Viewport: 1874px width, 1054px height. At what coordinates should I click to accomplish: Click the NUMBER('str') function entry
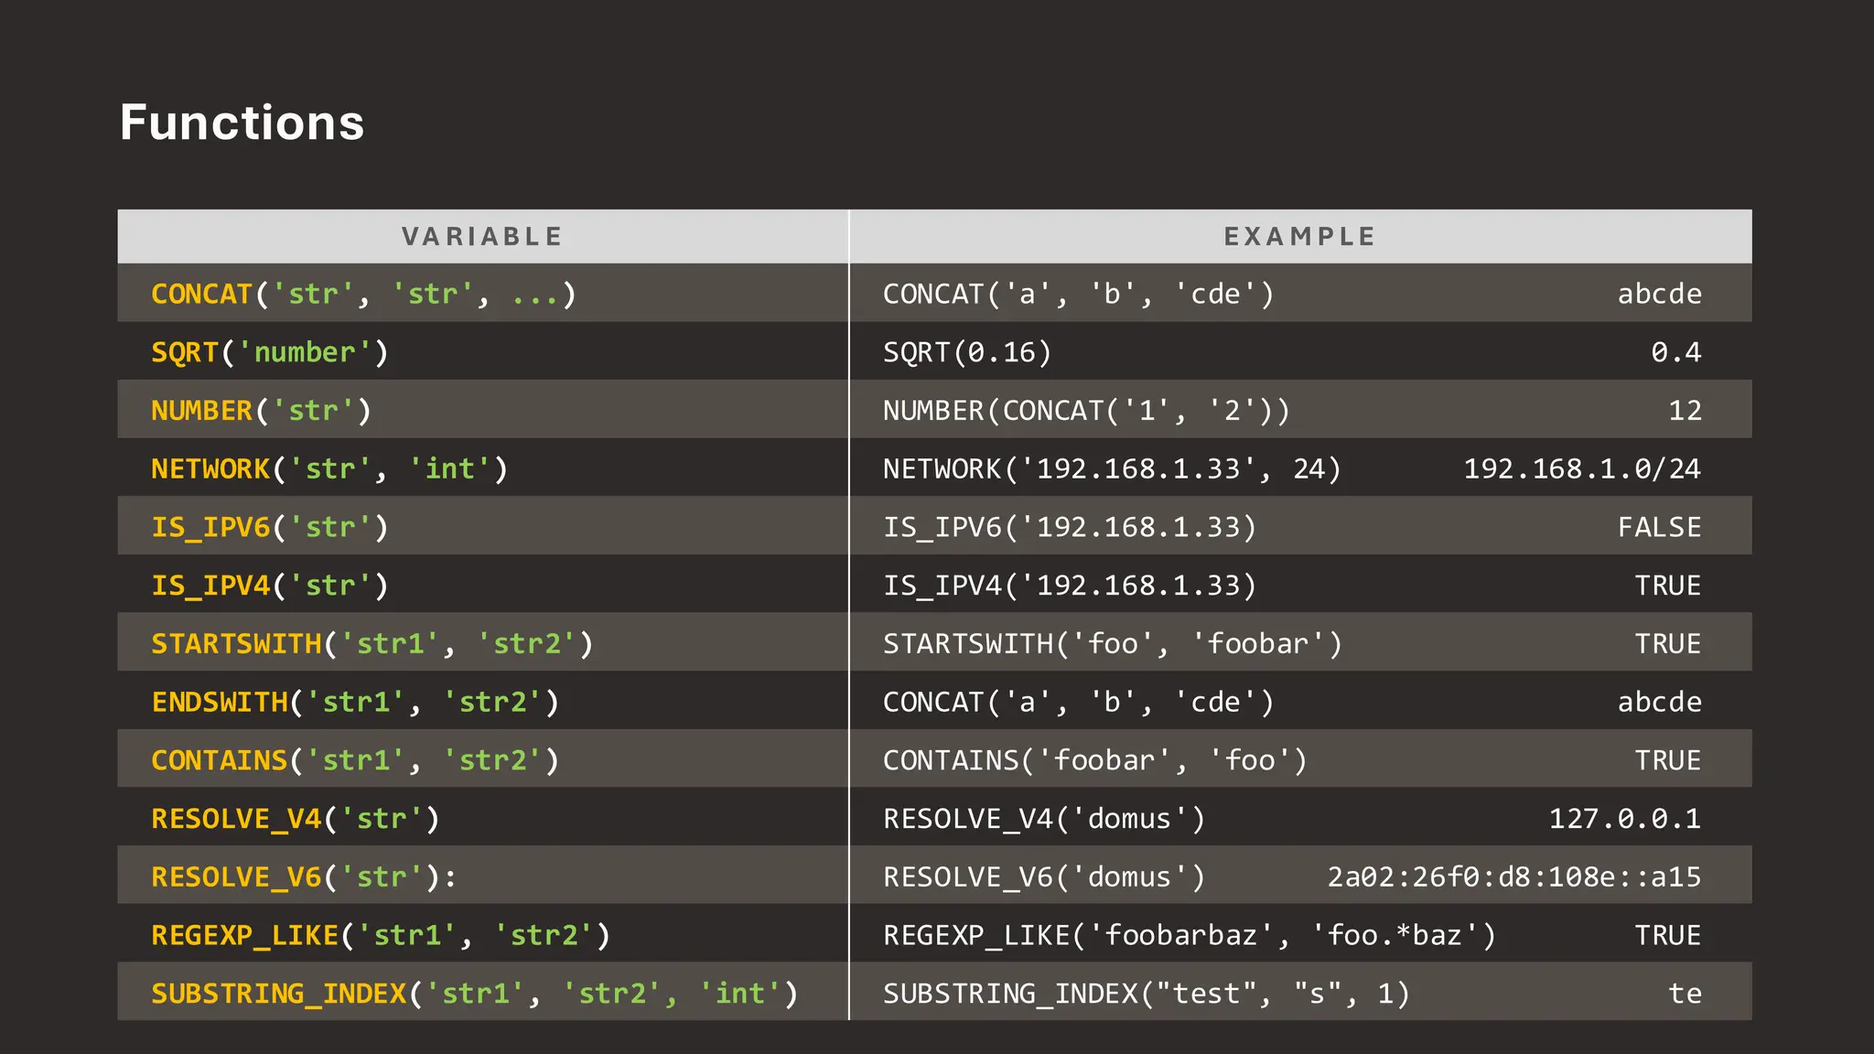(261, 411)
